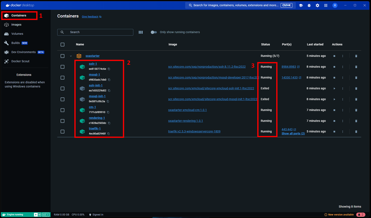The height and width of the screenshot is (218, 371).
Task: Open port link 8984:8983 for solr-1
Action: 289,67
